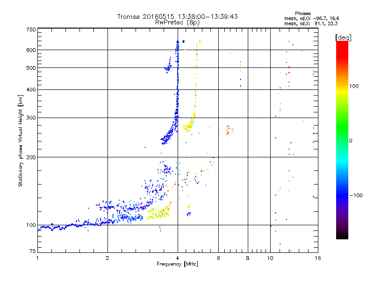
Task: Click the x-axis label "16"
Action: point(318,258)
